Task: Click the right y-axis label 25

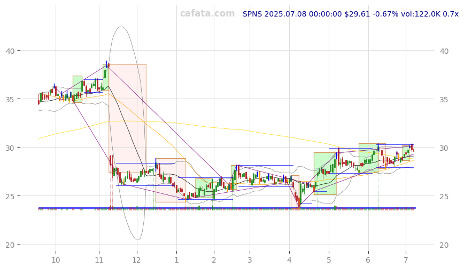Action: (444, 196)
